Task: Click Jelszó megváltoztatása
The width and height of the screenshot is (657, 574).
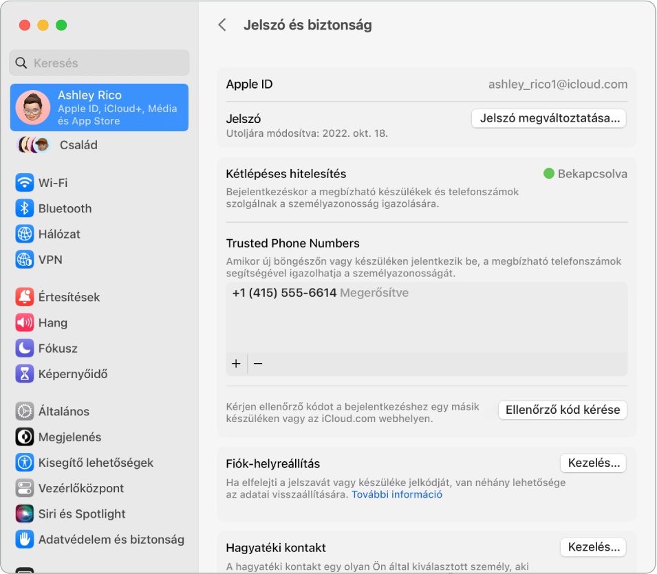Action: [548, 118]
